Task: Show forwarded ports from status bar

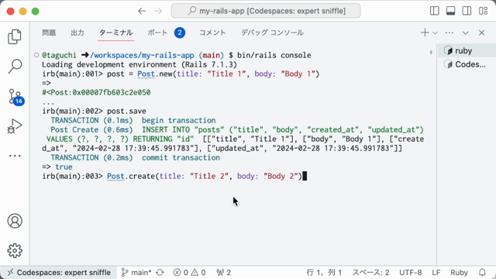Action: [x=224, y=272]
